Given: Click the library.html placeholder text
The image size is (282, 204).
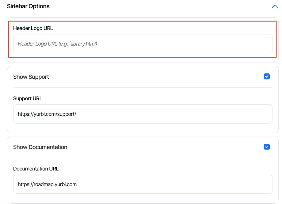Looking at the screenshot, I should coord(81,44).
